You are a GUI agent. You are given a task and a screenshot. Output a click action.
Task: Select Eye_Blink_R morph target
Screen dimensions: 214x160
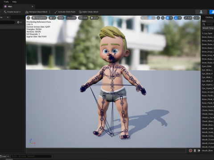coord(208,74)
